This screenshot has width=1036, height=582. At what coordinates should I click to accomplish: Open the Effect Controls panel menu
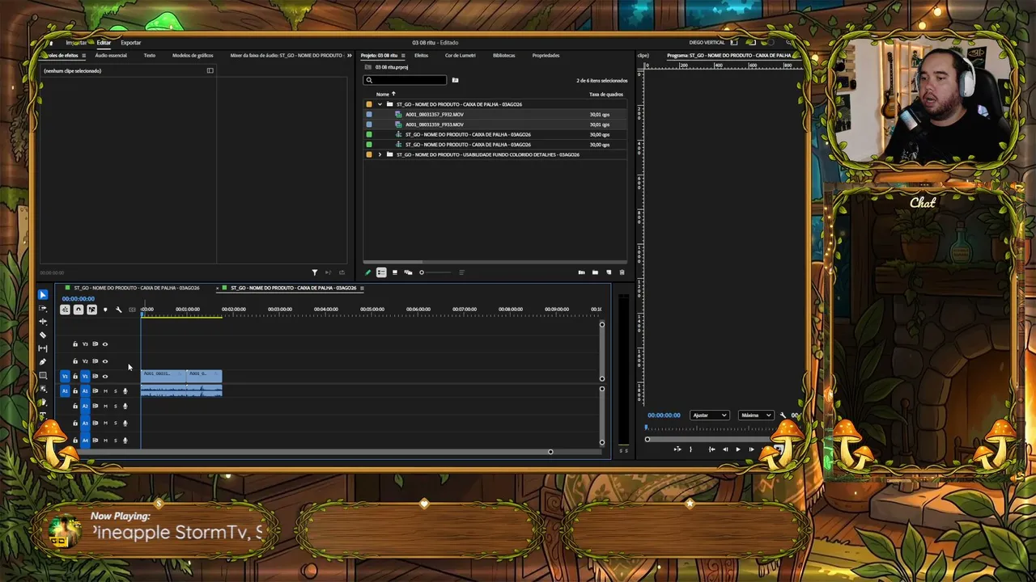pos(83,56)
